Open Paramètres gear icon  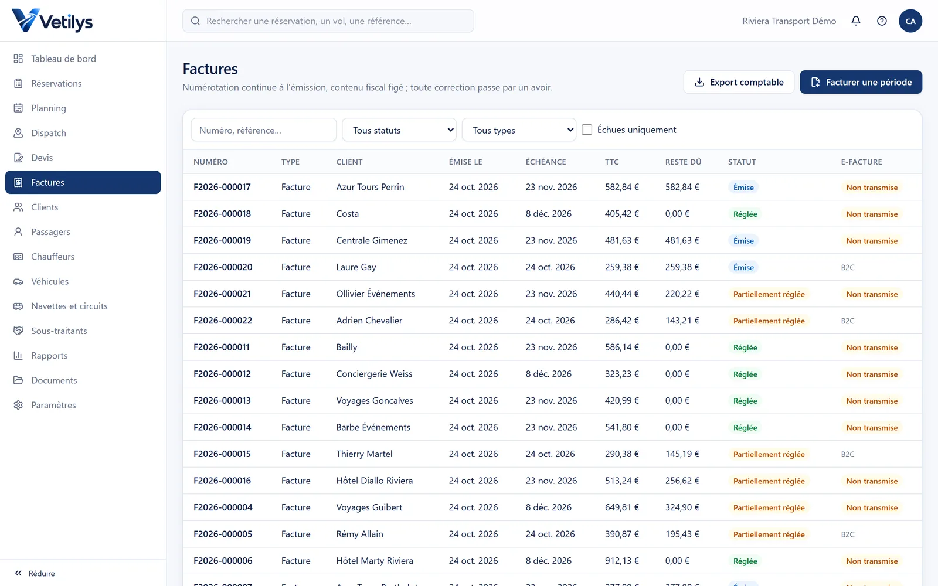pos(18,405)
